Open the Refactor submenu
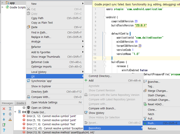 [x=55, y=47]
